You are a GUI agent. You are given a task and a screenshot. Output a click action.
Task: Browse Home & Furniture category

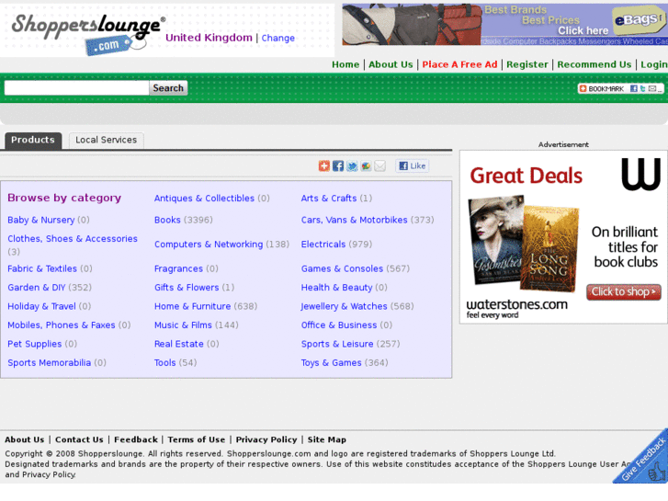pos(193,306)
